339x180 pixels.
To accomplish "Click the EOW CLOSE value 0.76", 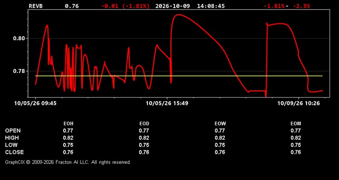I will coord(220,152).
